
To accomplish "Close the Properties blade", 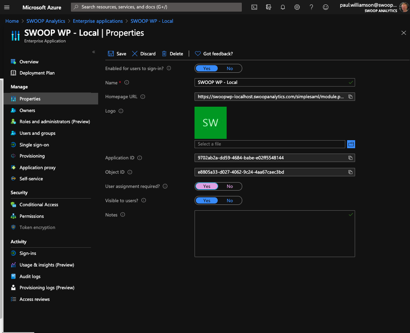I will [404, 33].
